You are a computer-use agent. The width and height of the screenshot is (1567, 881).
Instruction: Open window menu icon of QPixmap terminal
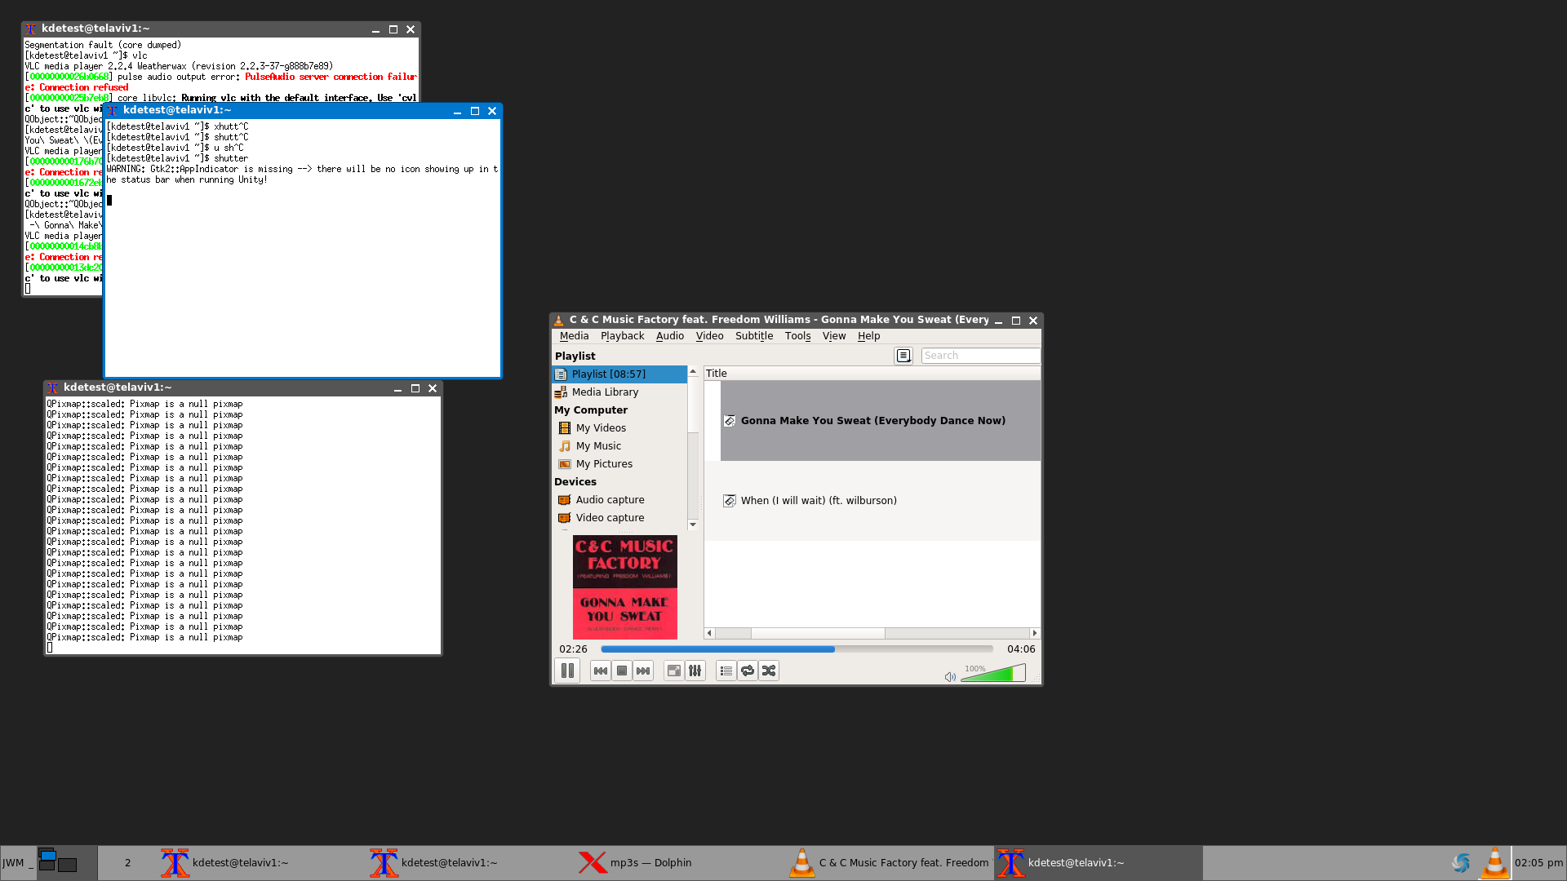pyautogui.click(x=52, y=388)
